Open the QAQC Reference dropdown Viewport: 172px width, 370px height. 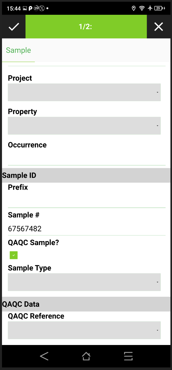point(84,330)
